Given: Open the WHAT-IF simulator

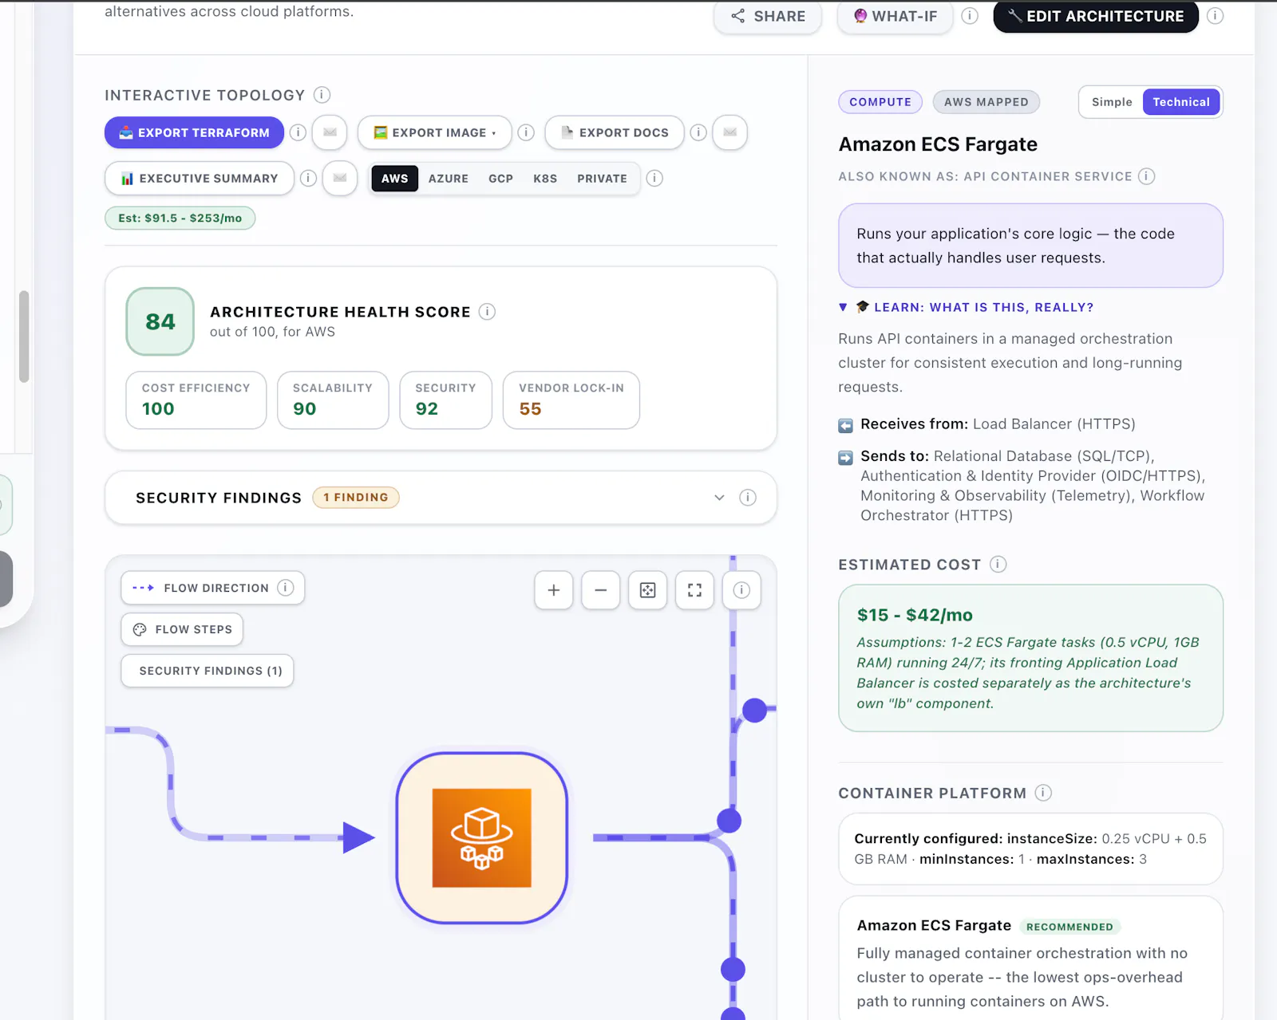Looking at the screenshot, I should pyautogui.click(x=895, y=16).
